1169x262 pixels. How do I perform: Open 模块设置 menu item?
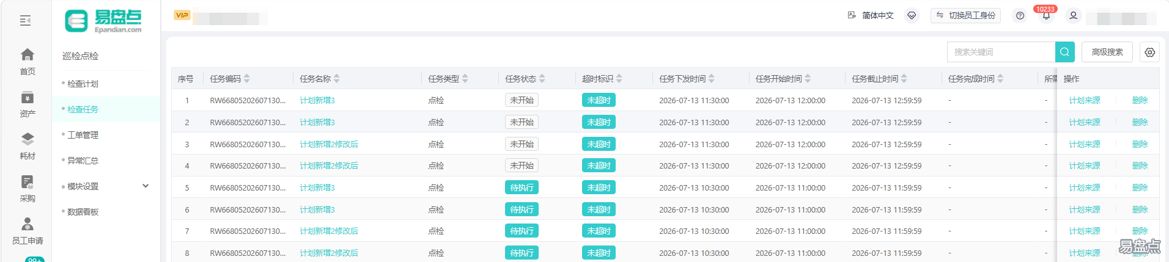83,186
